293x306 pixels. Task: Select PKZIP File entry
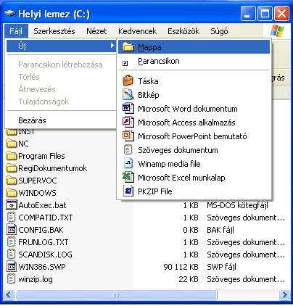click(194, 191)
